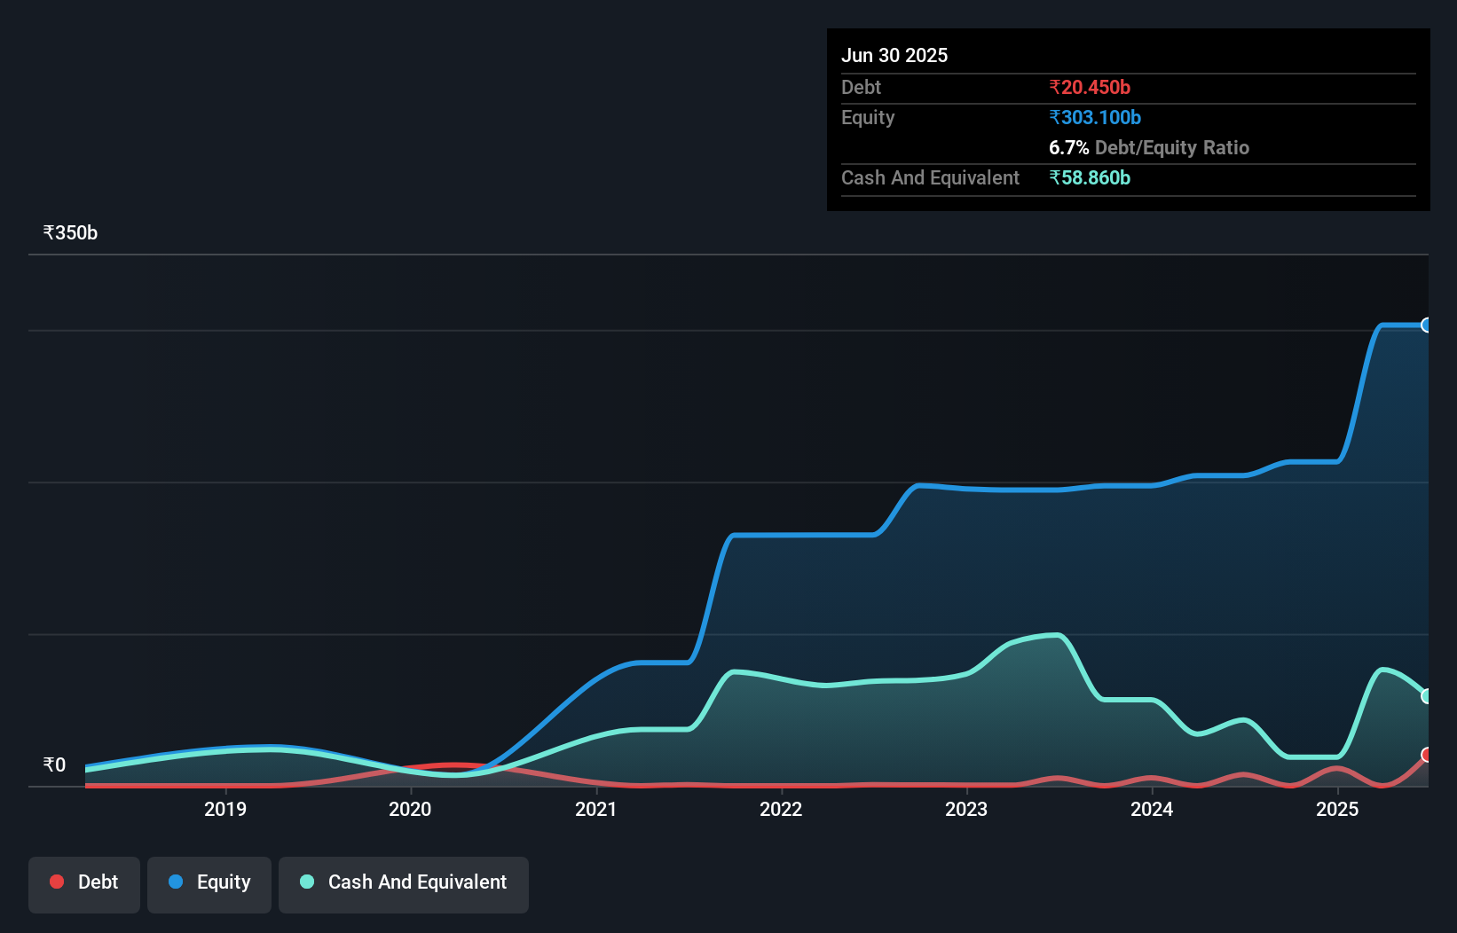Click the red Debt legend dot
1457x933 pixels.
[x=57, y=882]
